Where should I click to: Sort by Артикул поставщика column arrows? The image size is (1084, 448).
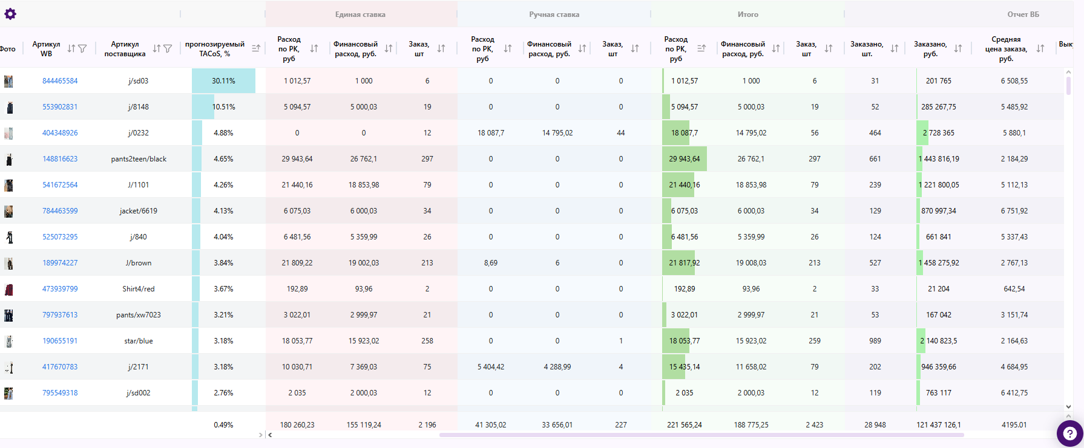(x=157, y=48)
